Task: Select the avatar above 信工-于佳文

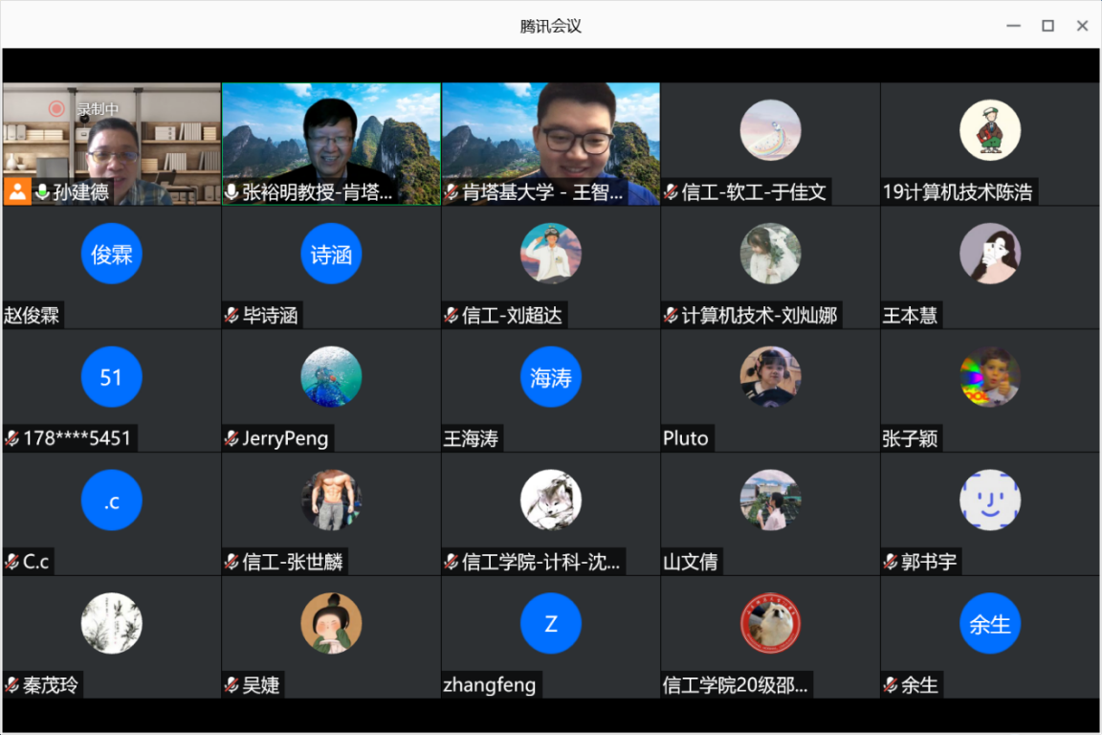Action: point(770,130)
